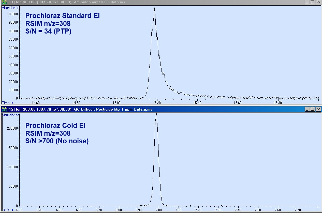This screenshot has height=213, width=322.
Task: Select the Prochloraz Cold EI annotation text
Action: 55,125
